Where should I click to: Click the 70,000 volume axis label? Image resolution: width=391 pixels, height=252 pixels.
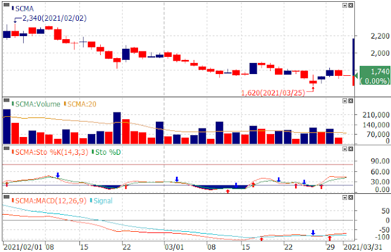coord(378,135)
